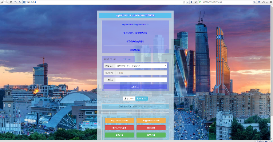Open the blue grid extensions icon
273x142 pixels.
pyautogui.click(x=259, y=2)
